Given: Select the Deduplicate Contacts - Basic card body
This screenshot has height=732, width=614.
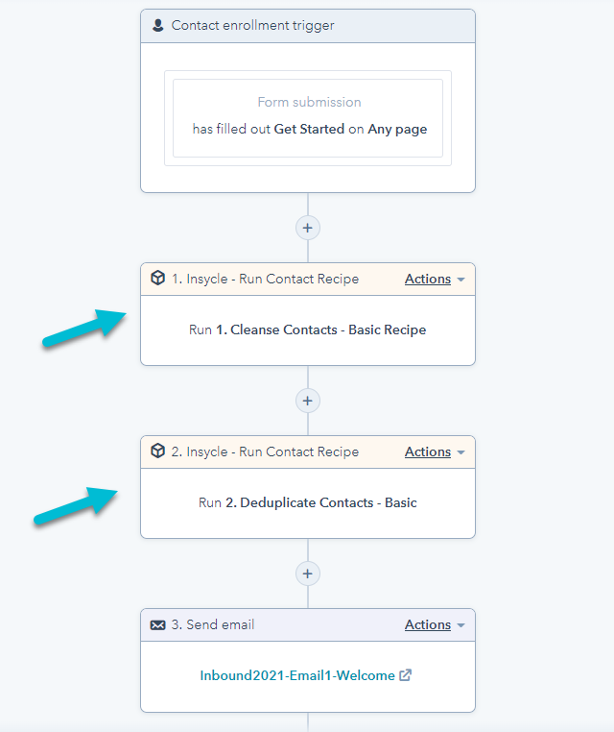Looking at the screenshot, I should 308,502.
